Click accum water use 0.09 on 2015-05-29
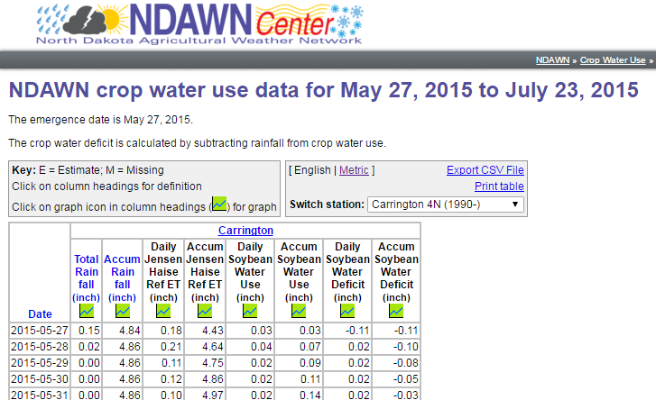This screenshot has height=400, width=656. pyautogui.click(x=299, y=363)
